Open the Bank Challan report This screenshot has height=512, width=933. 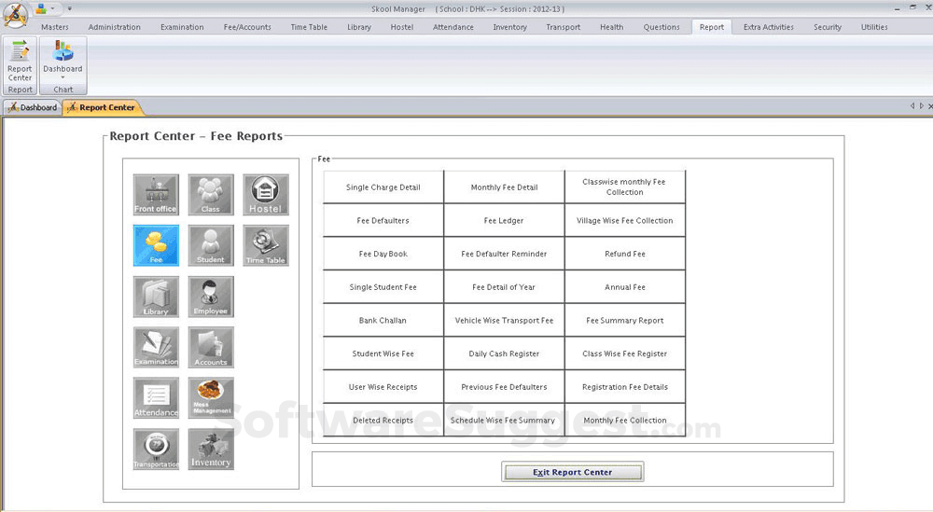(383, 321)
